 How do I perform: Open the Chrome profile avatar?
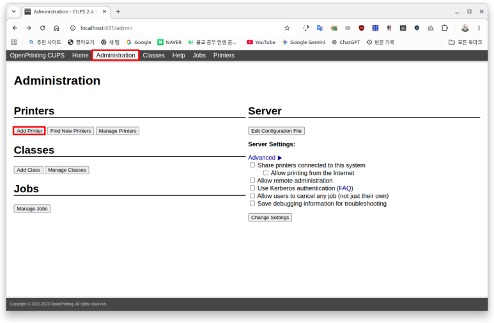(465, 28)
